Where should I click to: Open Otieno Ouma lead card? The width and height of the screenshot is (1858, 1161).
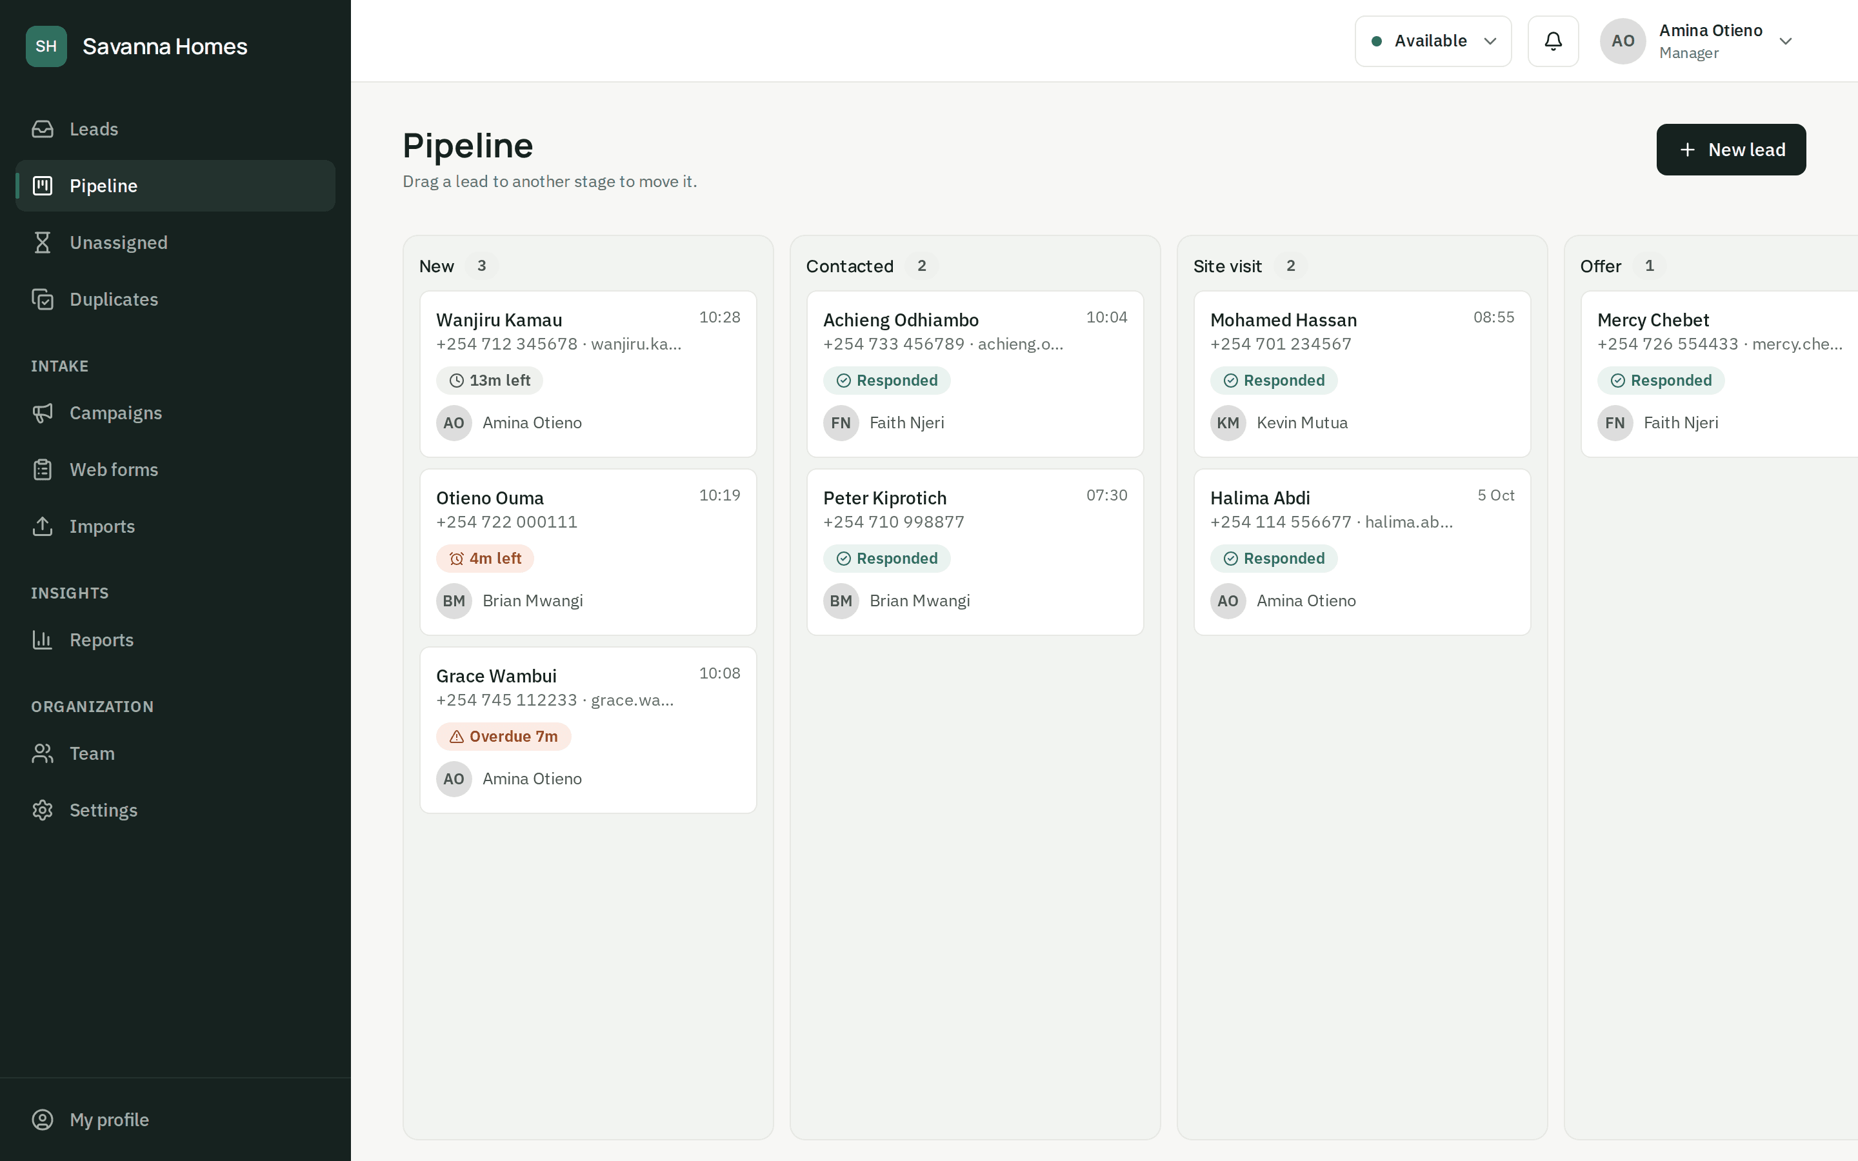(x=588, y=552)
